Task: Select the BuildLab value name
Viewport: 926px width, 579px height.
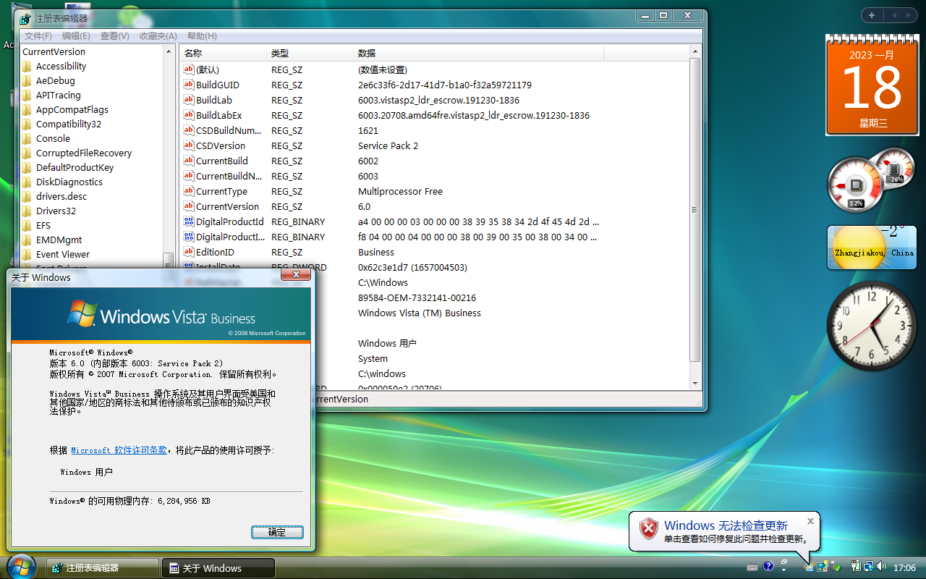Action: pos(214,100)
